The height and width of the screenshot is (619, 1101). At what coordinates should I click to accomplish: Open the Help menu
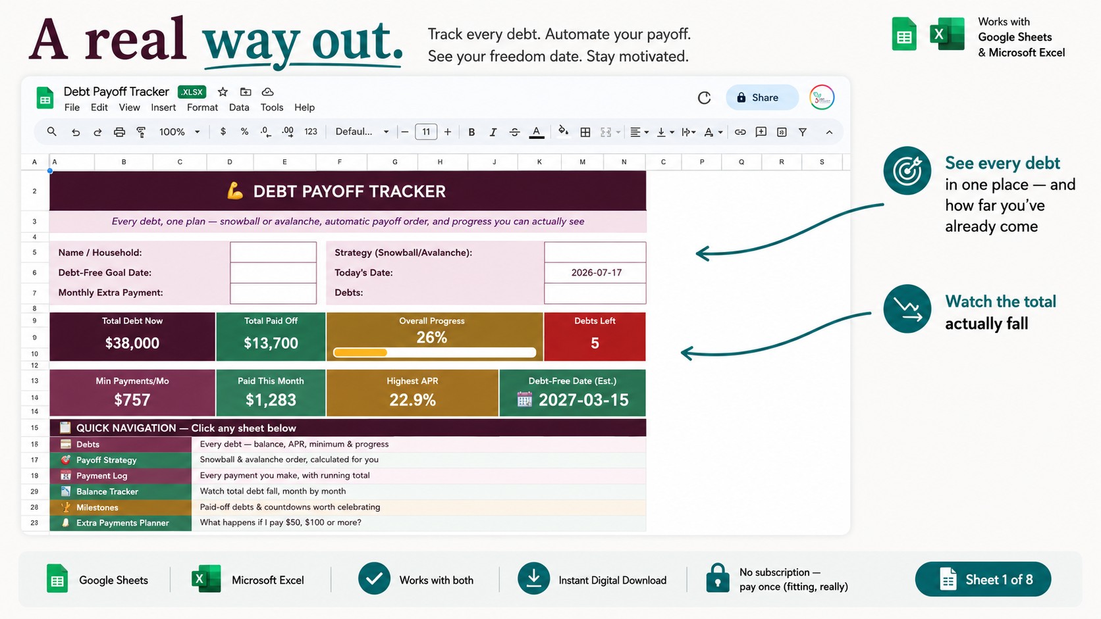[x=304, y=107]
